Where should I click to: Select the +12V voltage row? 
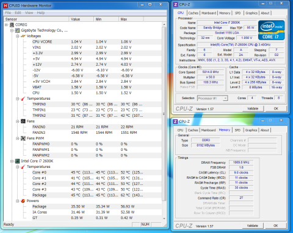click(x=97, y=64)
